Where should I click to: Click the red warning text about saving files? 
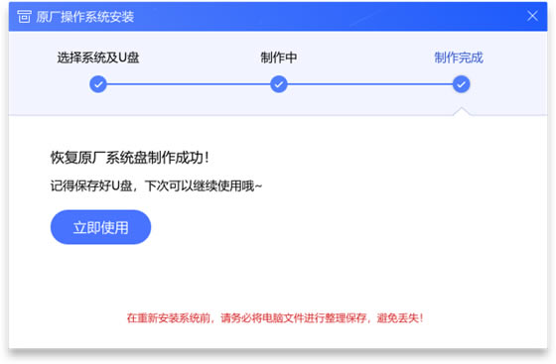[x=275, y=318]
